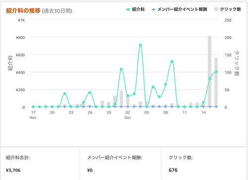Click the second tallest gray bar at right end
Viewport: 248px width, 180px height.
coord(216,82)
